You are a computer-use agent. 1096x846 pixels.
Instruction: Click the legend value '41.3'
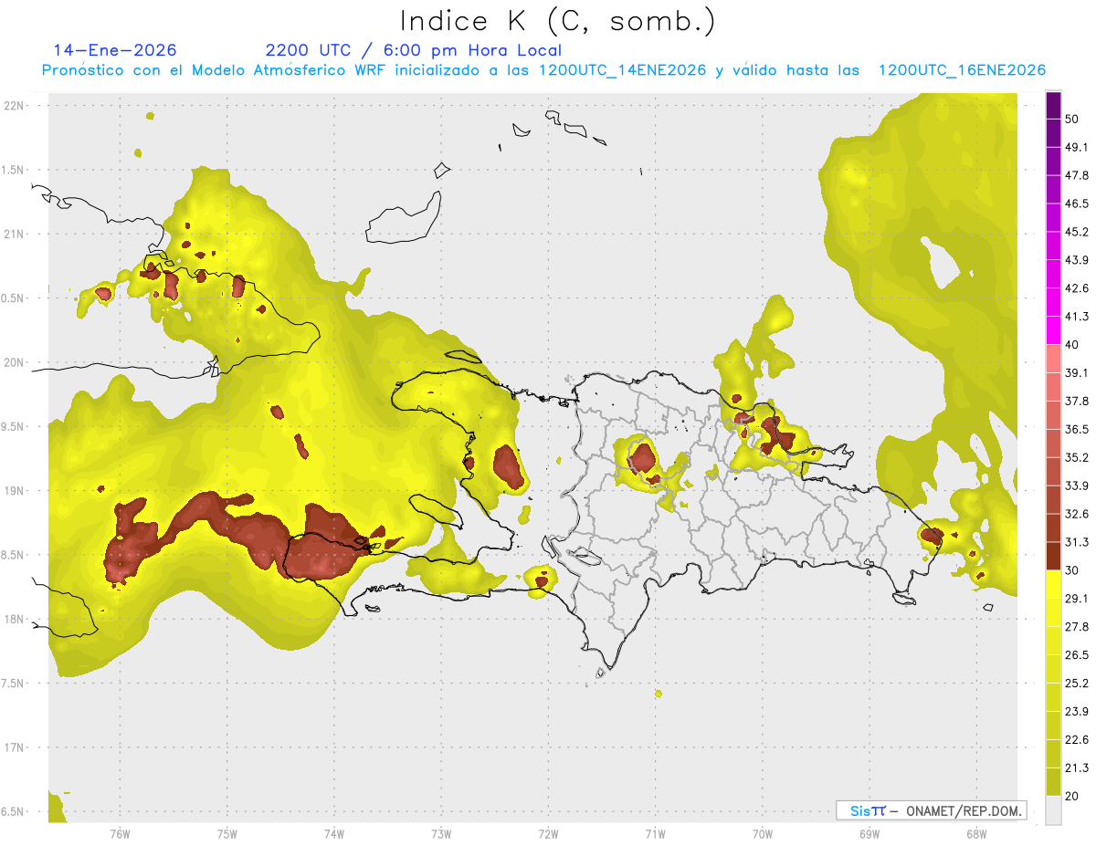point(1077,317)
